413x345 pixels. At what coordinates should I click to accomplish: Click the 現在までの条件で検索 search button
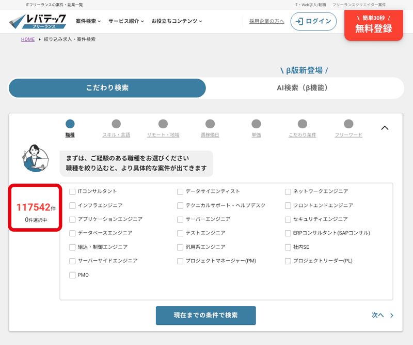(x=206, y=316)
